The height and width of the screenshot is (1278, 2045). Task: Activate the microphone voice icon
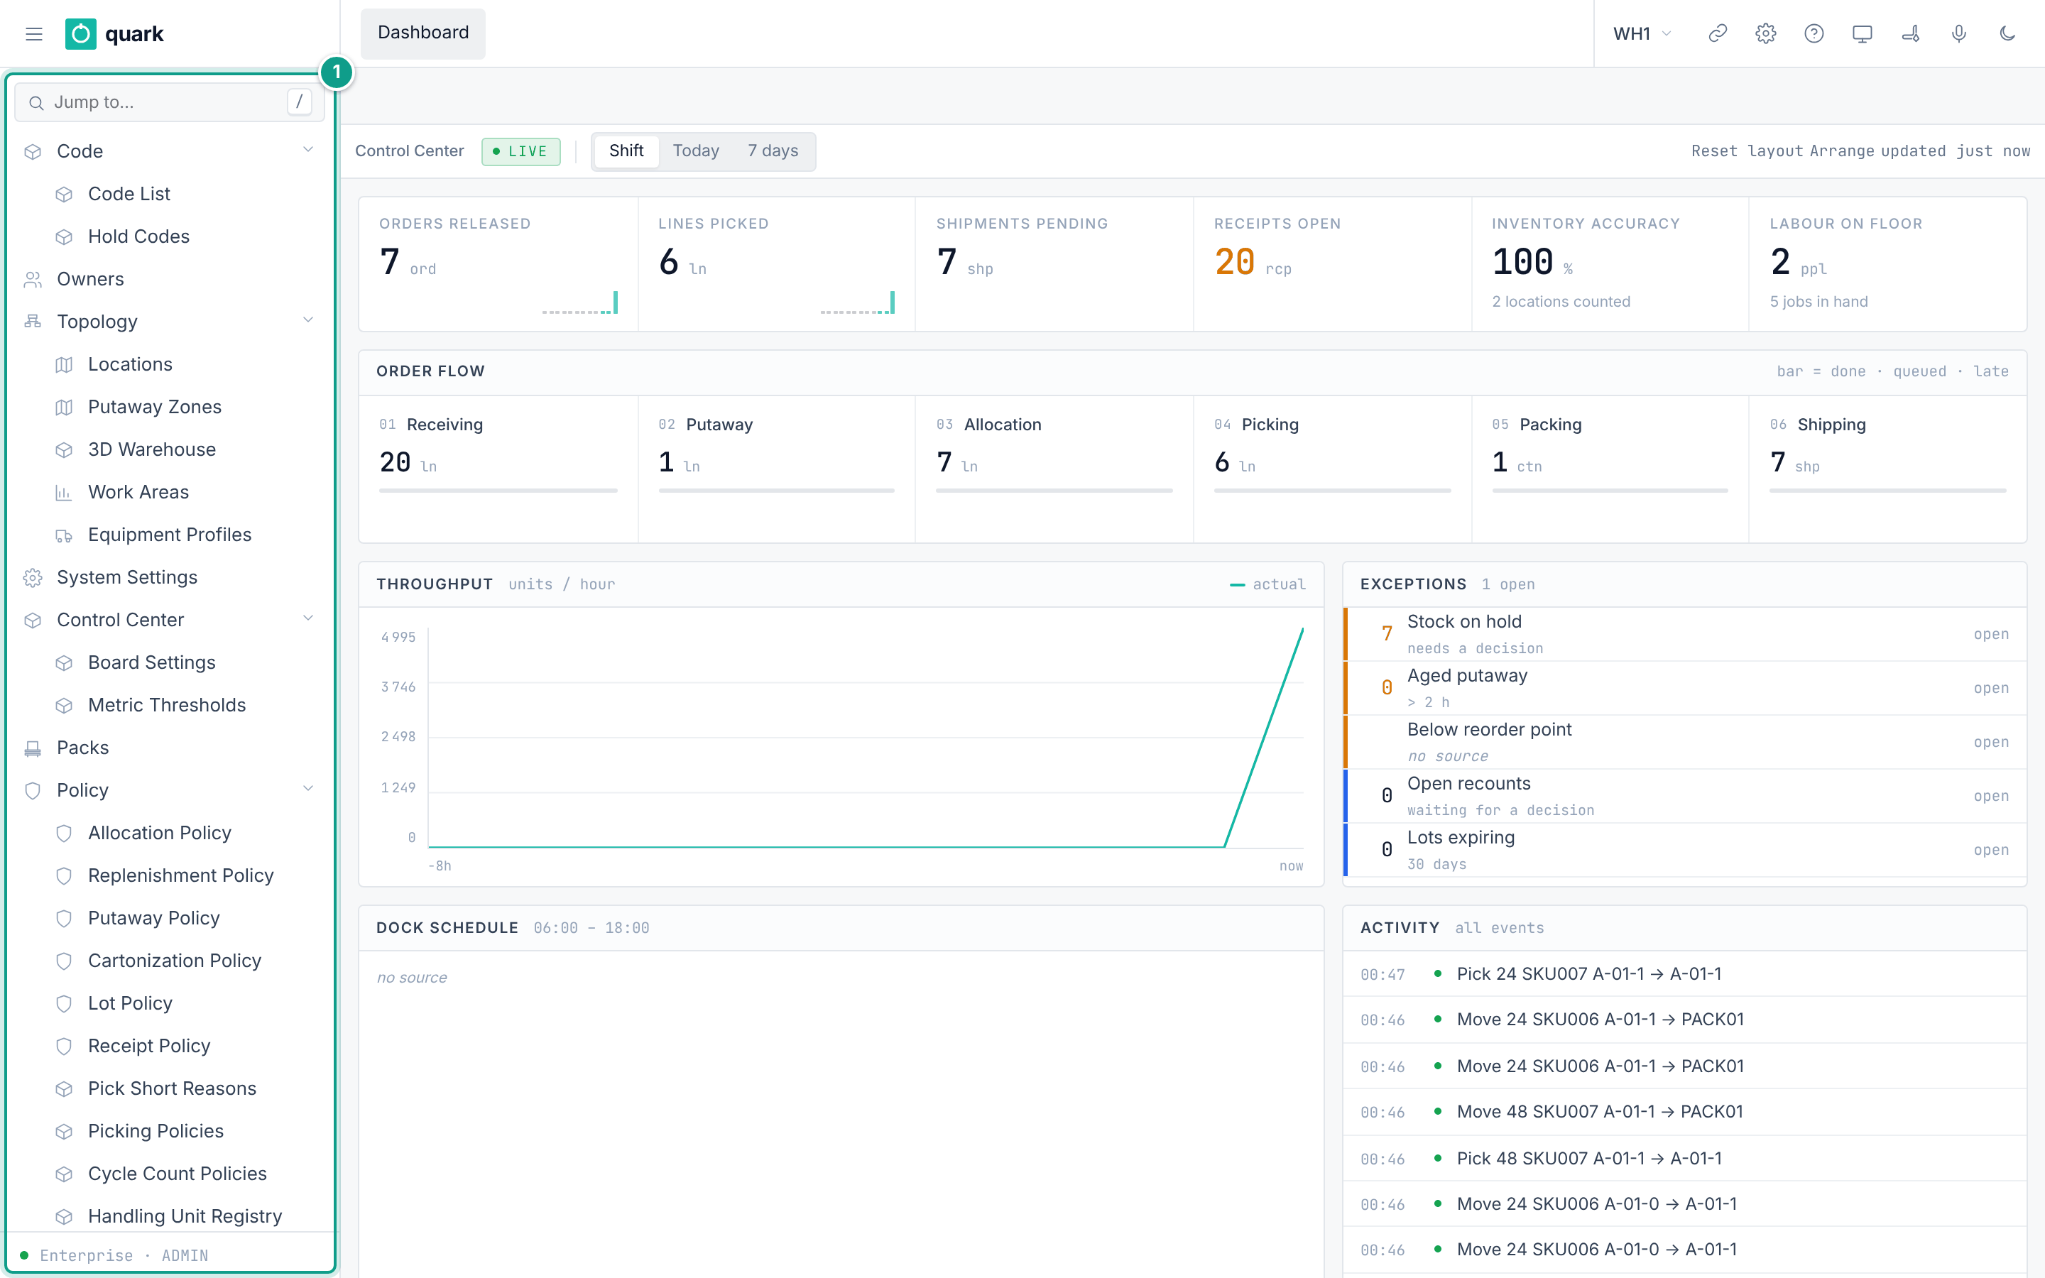click(x=1959, y=34)
